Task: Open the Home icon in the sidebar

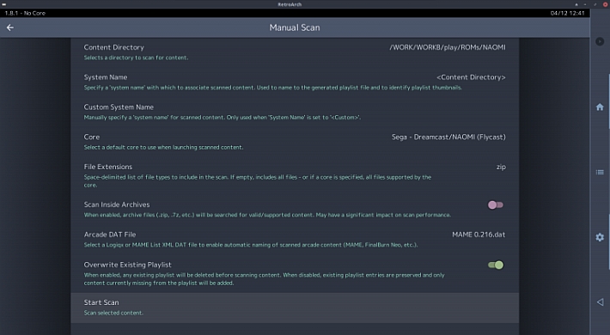Action: pyautogui.click(x=600, y=107)
